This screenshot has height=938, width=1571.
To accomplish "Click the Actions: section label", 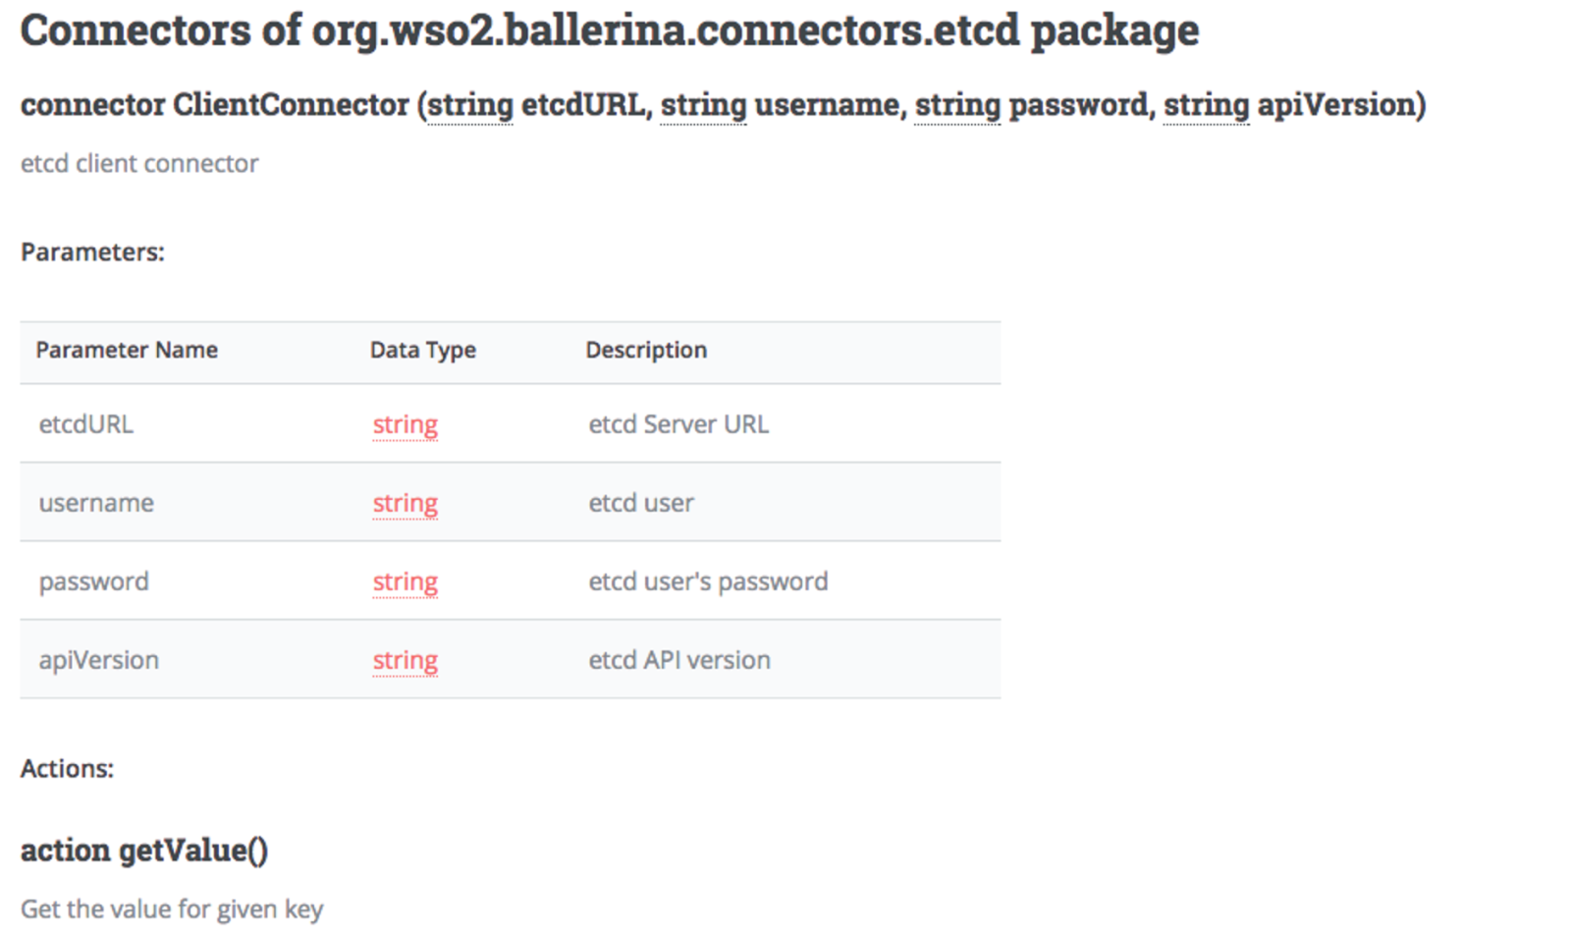I will [x=67, y=768].
